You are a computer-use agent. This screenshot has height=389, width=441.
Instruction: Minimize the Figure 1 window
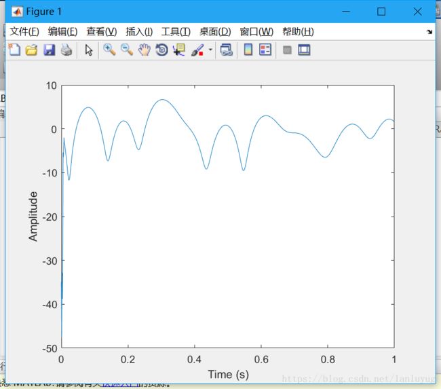click(x=346, y=12)
